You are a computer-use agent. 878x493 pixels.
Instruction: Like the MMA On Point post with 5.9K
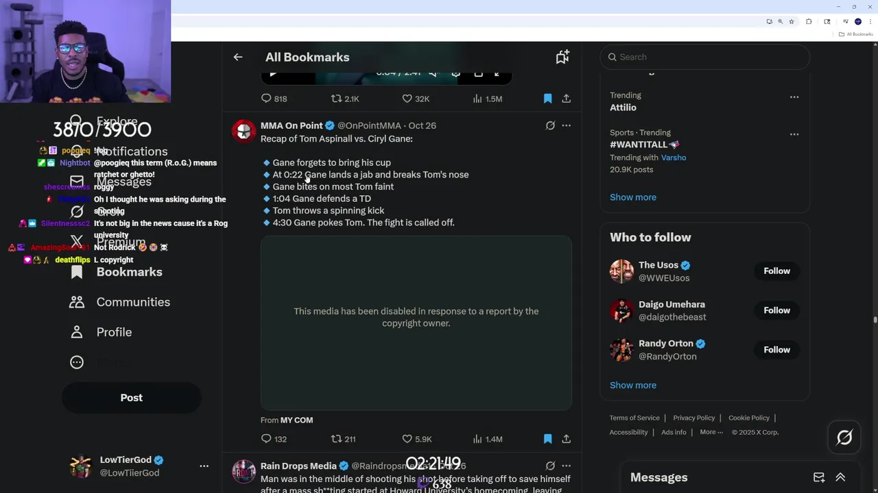coord(416,439)
